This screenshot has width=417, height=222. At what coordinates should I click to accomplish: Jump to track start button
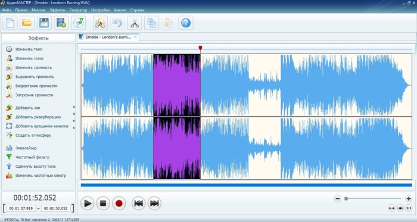click(138, 204)
